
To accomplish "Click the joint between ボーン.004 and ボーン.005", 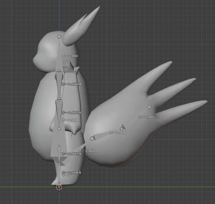I will tap(122, 129).
